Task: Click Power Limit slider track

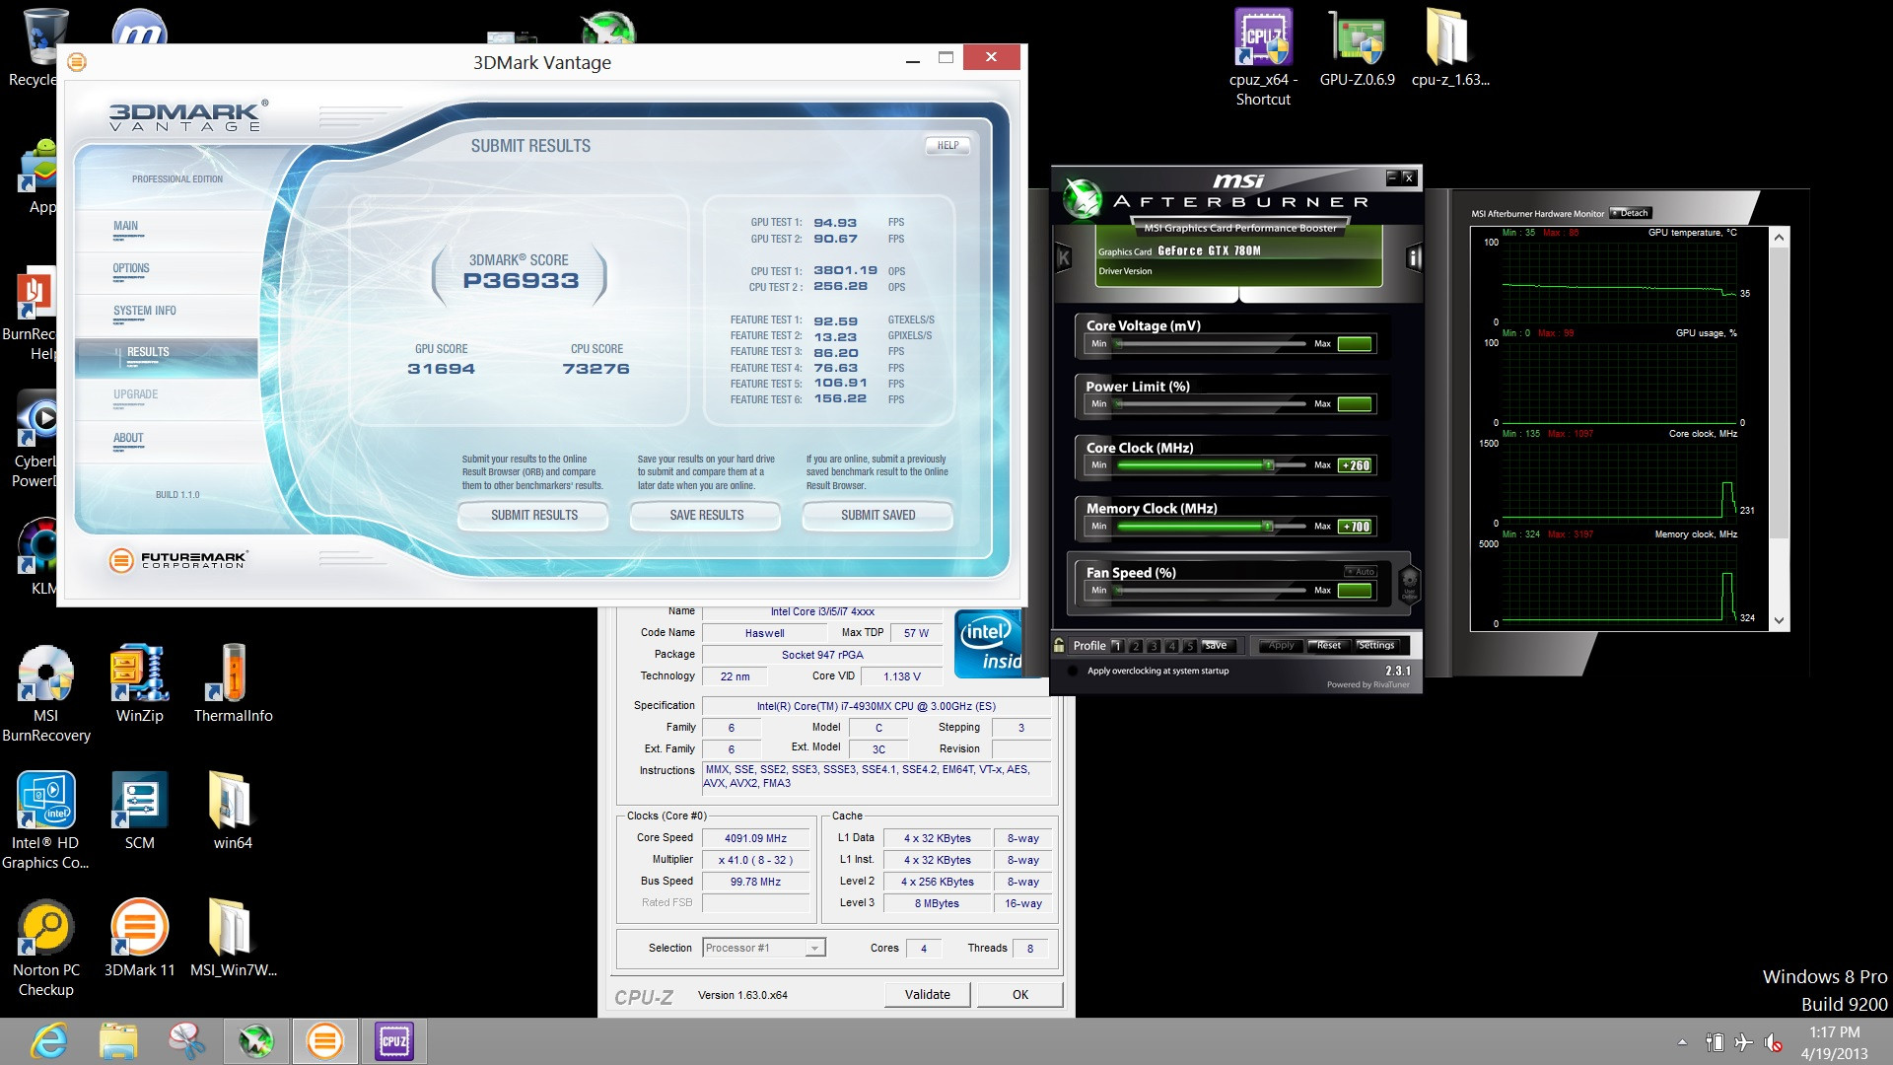Action: [1212, 403]
